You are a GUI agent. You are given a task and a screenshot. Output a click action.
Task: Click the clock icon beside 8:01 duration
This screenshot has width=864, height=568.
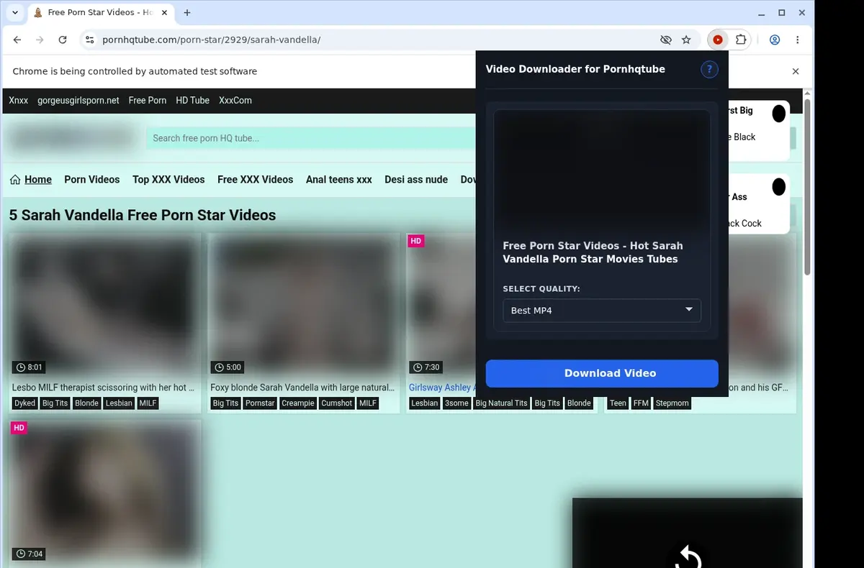tap(20, 367)
